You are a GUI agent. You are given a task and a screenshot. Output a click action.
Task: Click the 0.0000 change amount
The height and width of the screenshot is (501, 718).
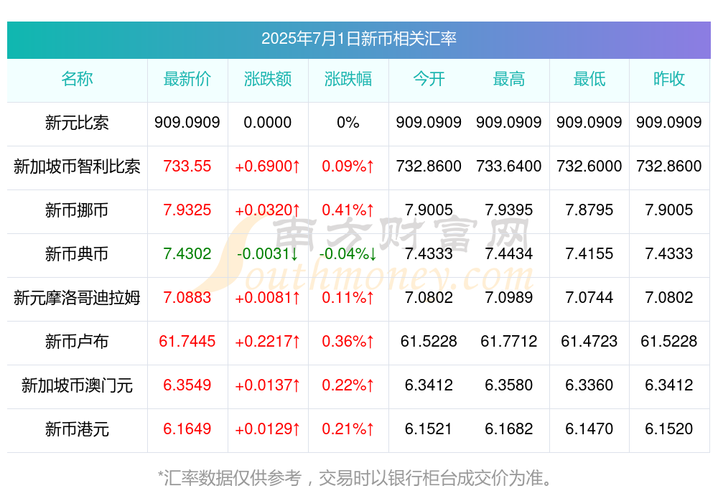pos(267,122)
